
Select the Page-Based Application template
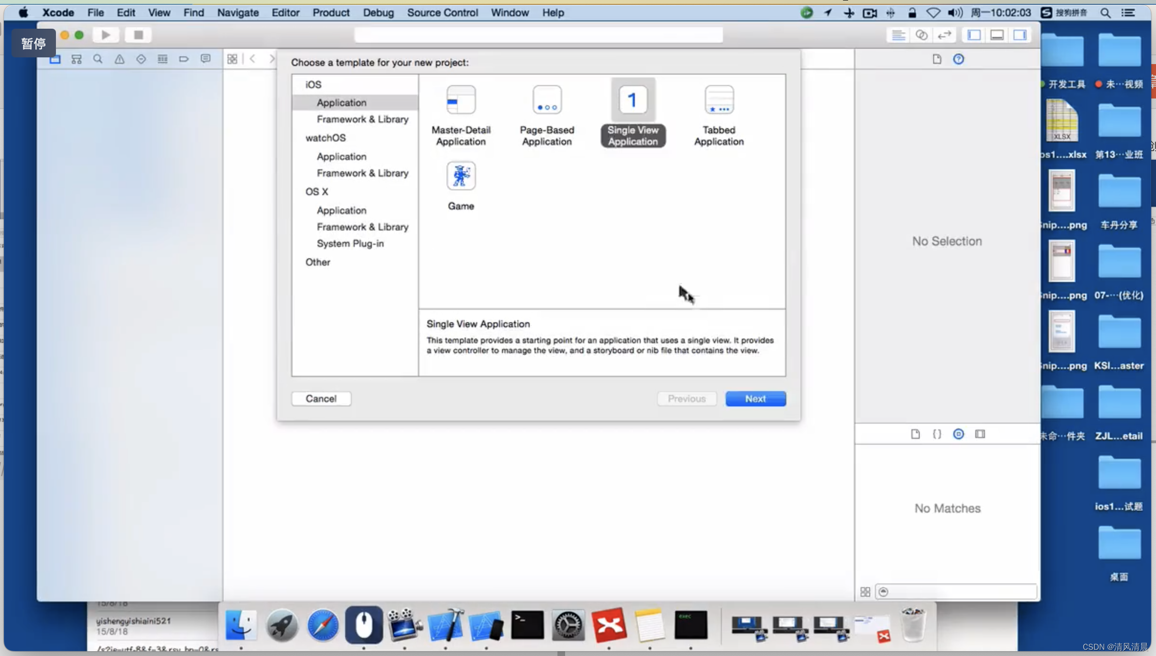[547, 116]
